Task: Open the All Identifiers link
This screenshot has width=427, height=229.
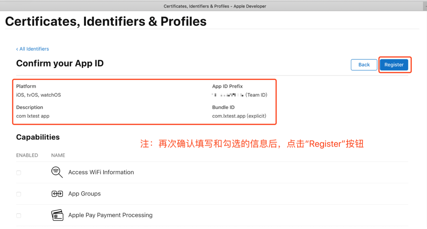Action: click(x=32, y=49)
